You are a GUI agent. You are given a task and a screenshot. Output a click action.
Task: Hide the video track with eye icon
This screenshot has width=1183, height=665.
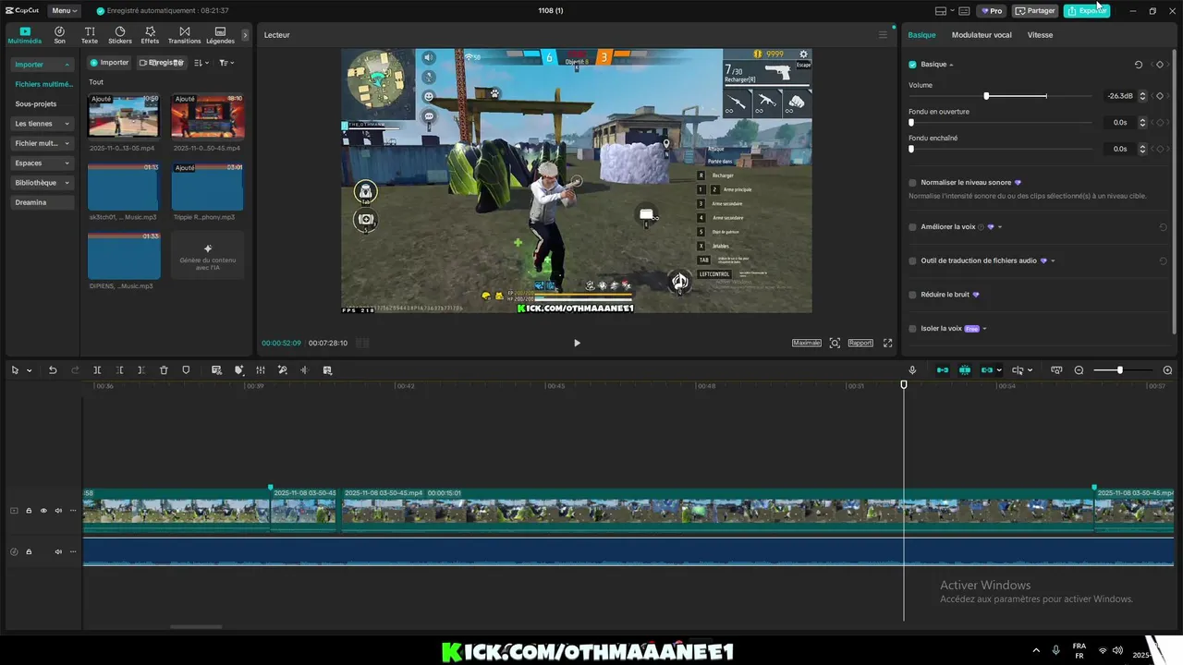pyautogui.click(x=43, y=511)
